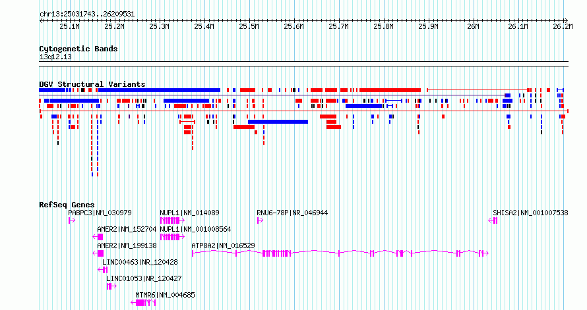Open the MTMR6|NM_004685 gene label

pos(165,295)
